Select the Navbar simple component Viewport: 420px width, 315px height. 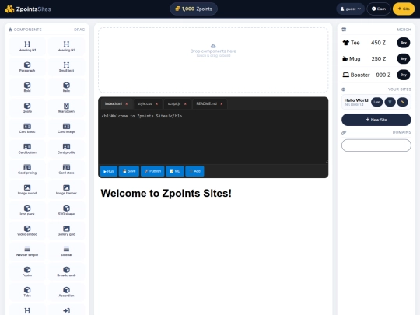coord(27,251)
